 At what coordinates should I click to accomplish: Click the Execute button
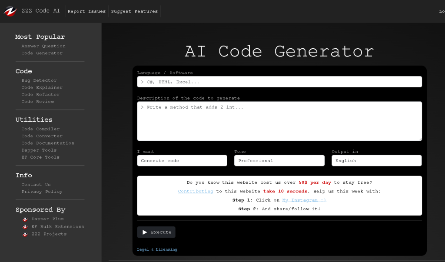point(156,232)
